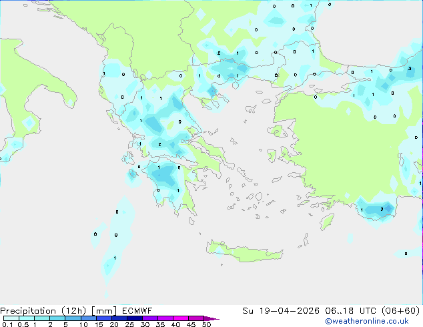Click the Su 19-04-2026 06..18 UTC date text
The height and width of the screenshot is (327, 423).
pyautogui.click(x=311, y=311)
